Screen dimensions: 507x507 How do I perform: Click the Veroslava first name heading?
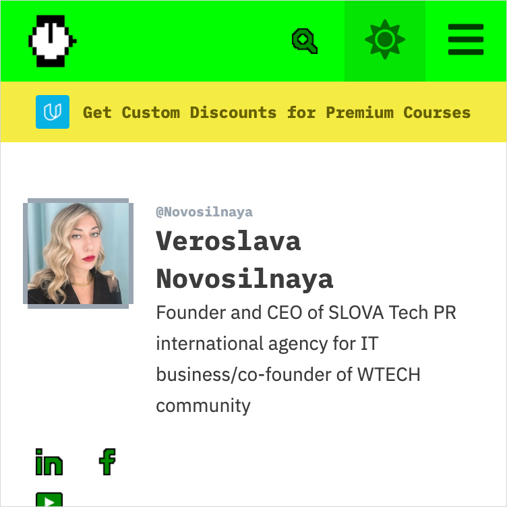tap(229, 241)
